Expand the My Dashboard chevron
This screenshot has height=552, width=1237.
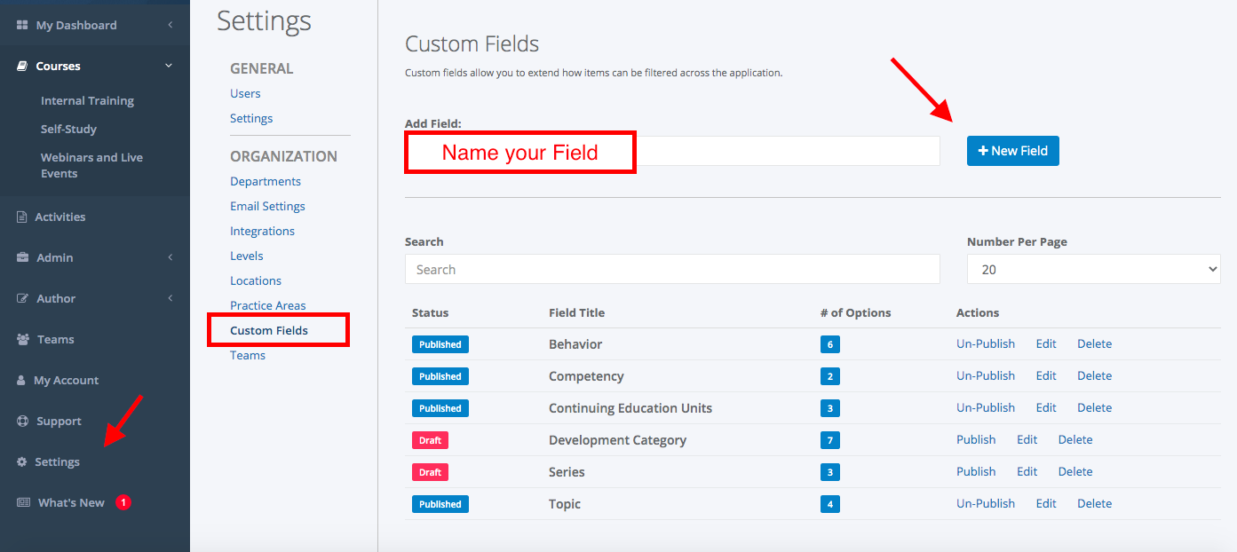(170, 25)
